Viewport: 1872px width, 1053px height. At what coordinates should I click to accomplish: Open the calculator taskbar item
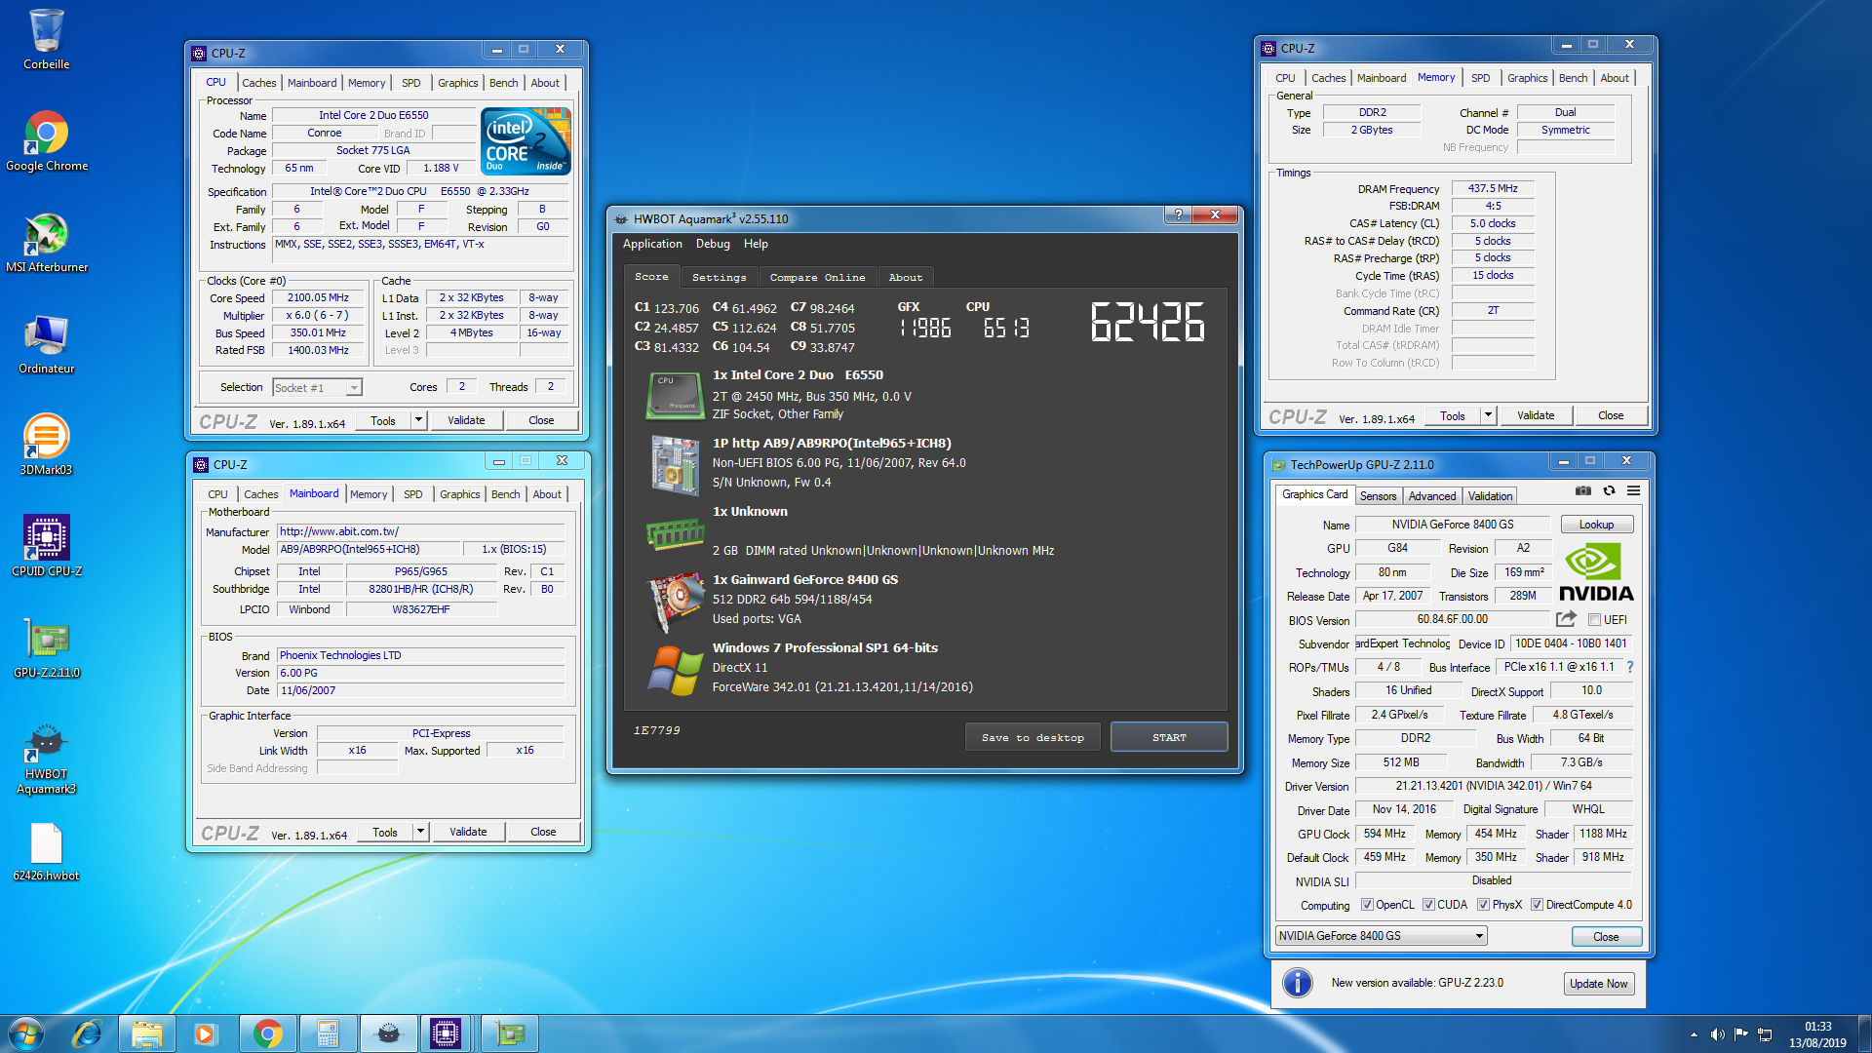click(328, 1033)
